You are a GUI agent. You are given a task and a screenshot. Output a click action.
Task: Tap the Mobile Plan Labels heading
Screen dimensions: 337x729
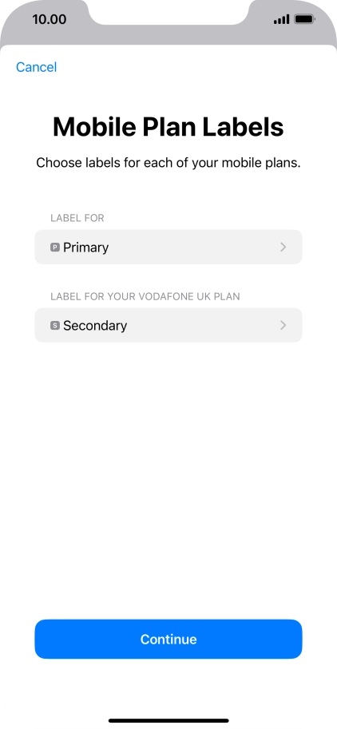click(x=168, y=126)
